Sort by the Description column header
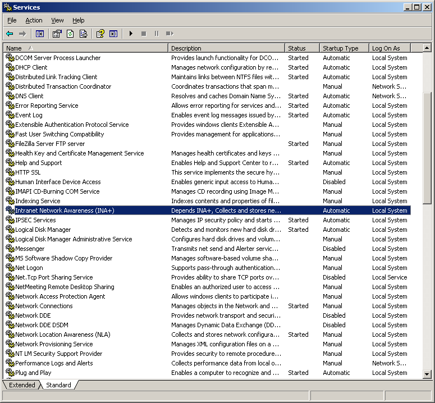The height and width of the screenshot is (403, 435). [x=226, y=48]
